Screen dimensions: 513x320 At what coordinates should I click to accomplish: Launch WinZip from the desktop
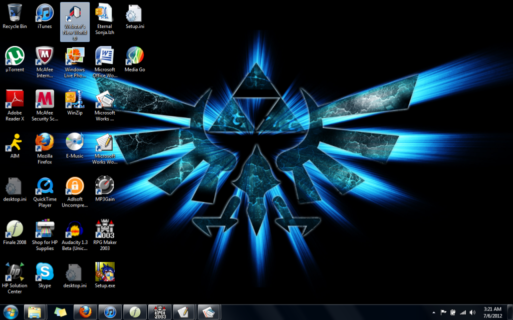[75, 102]
